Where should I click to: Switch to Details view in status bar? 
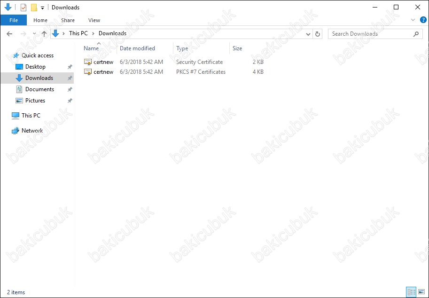click(411, 292)
